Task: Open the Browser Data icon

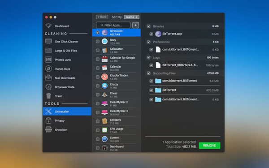Action: 48,87
